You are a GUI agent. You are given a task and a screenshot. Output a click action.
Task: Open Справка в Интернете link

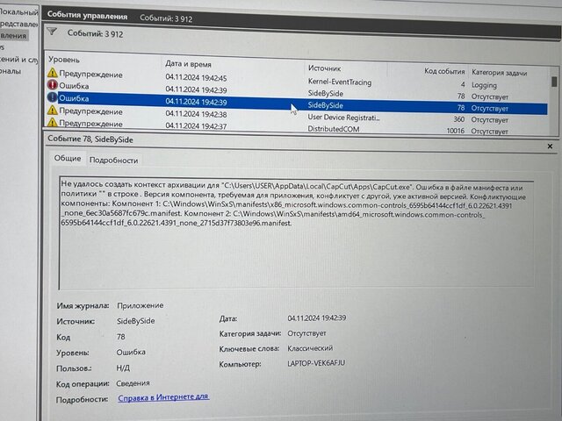pos(163,397)
